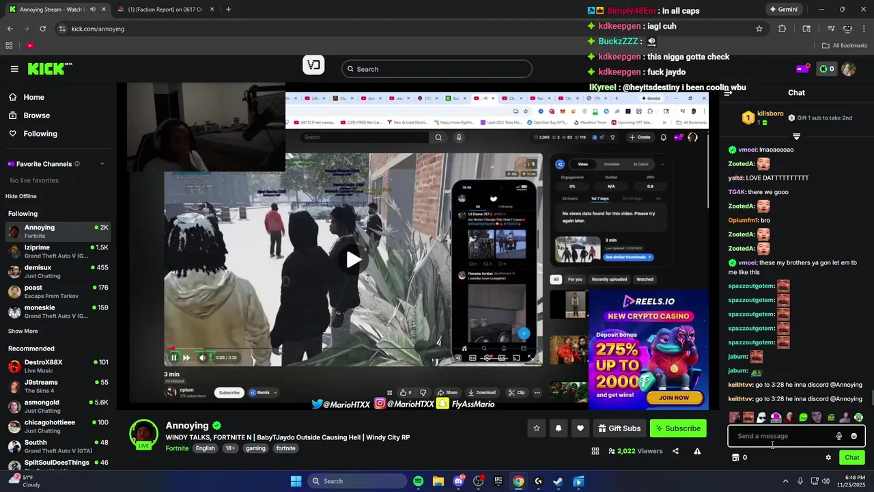
Task: Click the gaming tag
Action: coord(256,448)
